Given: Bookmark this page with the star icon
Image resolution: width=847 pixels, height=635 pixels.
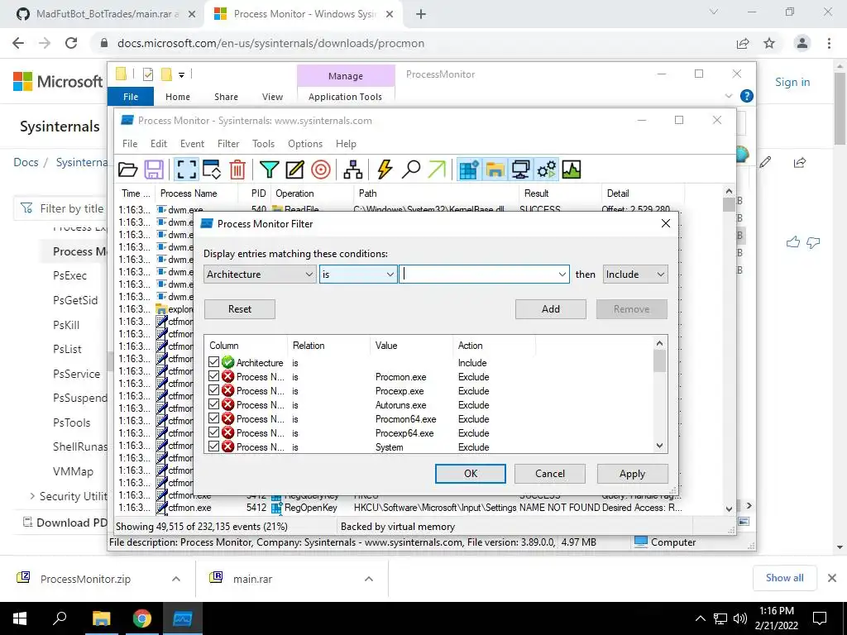Looking at the screenshot, I should (769, 43).
